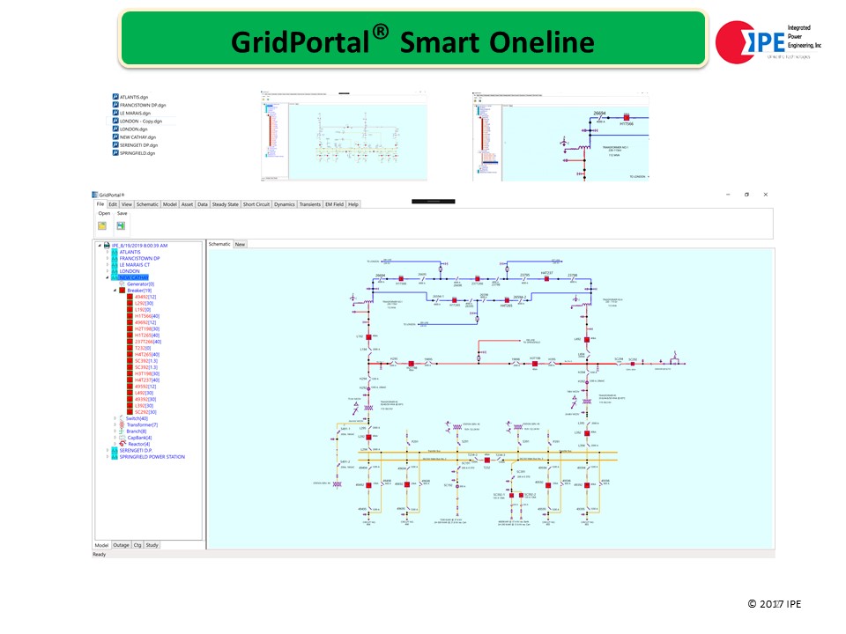Select the CapBank[4] tree item
846x634 pixels.
pyautogui.click(x=140, y=438)
